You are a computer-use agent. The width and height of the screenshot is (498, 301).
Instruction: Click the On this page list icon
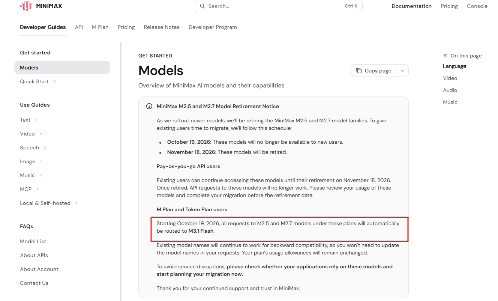tap(445, 56)
